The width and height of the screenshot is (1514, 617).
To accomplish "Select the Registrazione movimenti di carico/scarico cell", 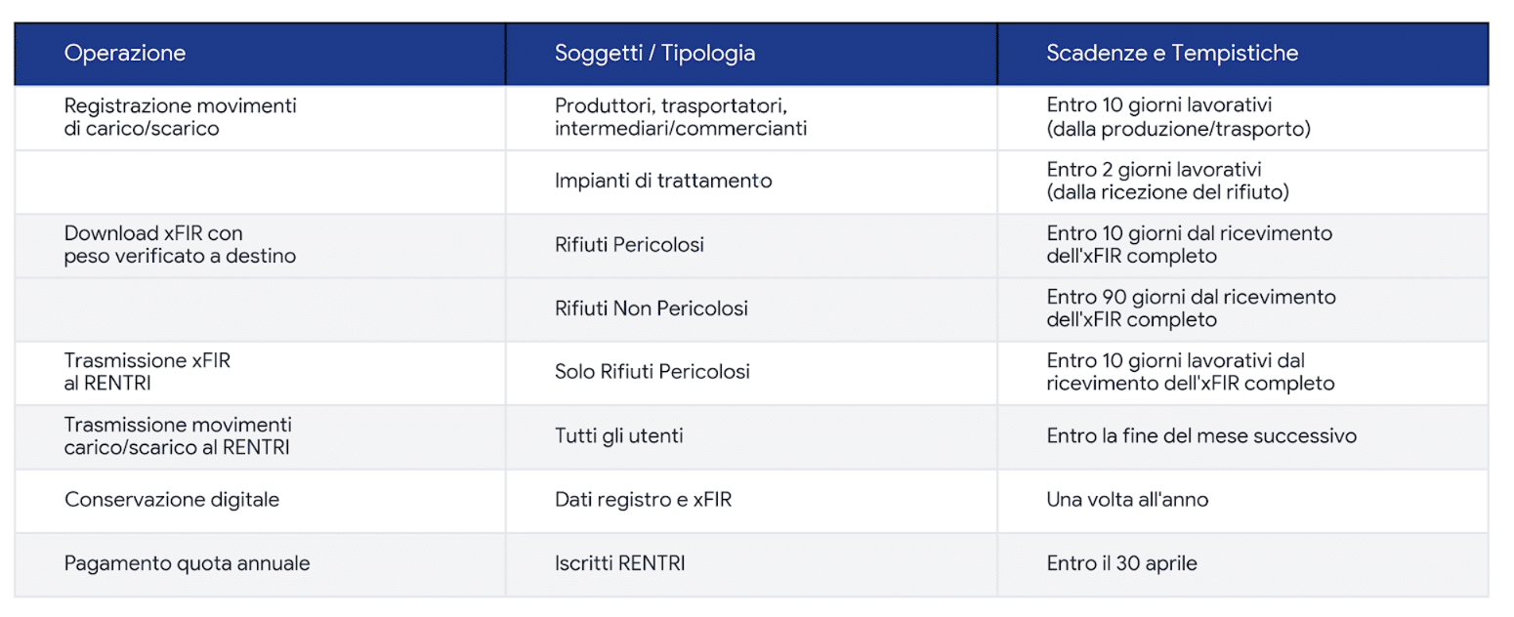I will pos(260,118).
